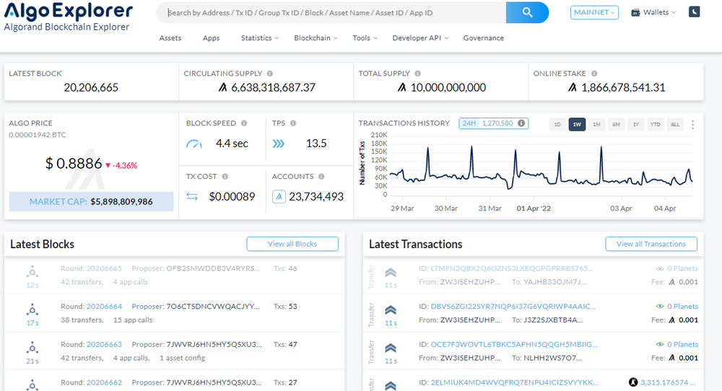
Task: Open transaction ID starting OCE7F3WOVTL
Action: (x=514, y=345)
